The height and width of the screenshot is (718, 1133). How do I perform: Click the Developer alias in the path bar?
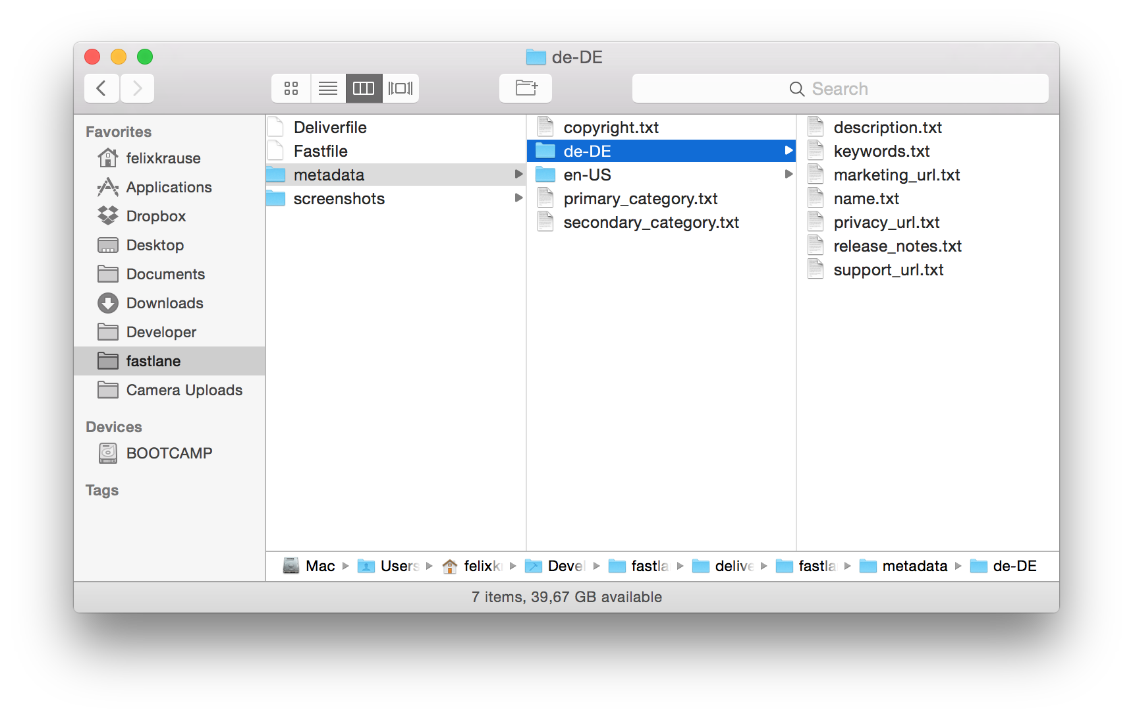(555, 566)
